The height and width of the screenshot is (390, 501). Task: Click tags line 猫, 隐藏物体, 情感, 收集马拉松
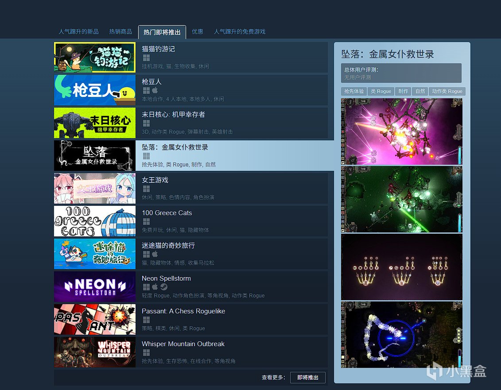click(178, 263)
